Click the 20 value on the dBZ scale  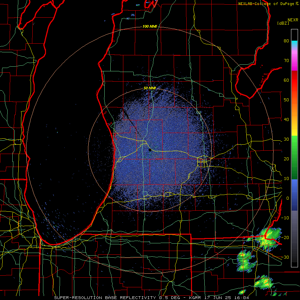tap(286, 159)
